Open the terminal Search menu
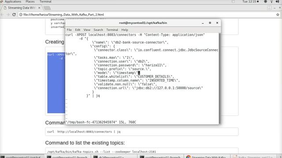Image resolution: width=282 pixels, height=158 pixels. click(x=98, y=30)
